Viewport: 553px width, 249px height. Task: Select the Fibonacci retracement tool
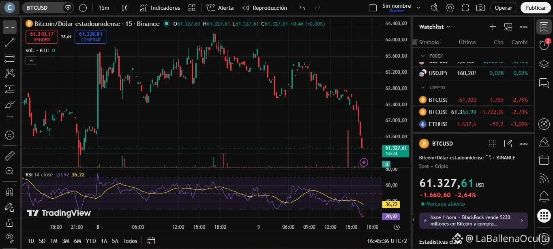coord(10,58)
